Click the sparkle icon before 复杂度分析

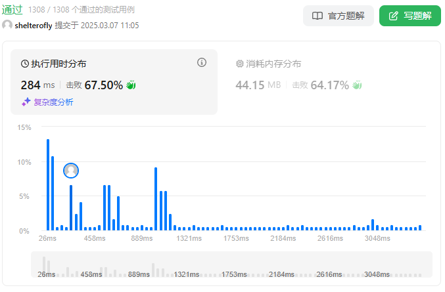(26, 102)
